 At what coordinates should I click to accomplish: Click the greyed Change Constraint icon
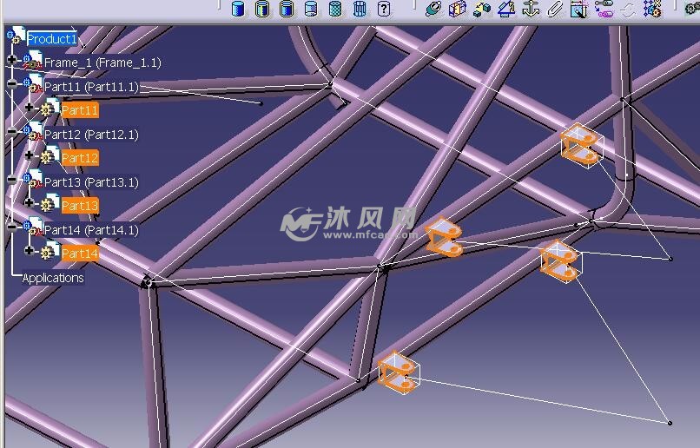click(x=628, y=9)
